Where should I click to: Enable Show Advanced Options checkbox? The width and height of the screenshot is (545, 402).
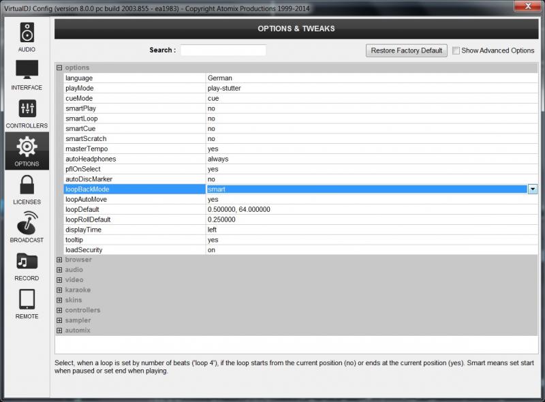[456, 50]
